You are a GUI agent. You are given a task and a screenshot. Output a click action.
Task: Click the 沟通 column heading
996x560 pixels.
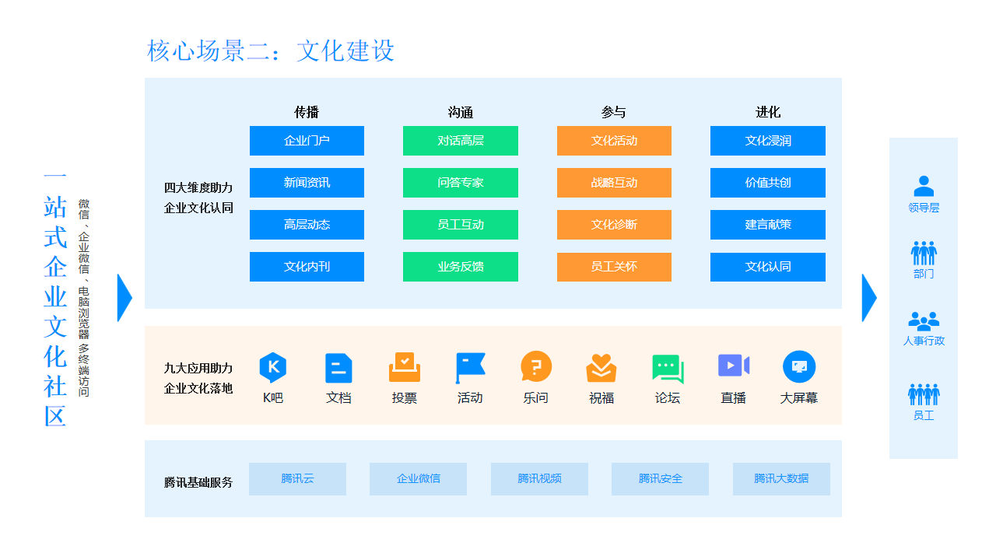point(461,112)
